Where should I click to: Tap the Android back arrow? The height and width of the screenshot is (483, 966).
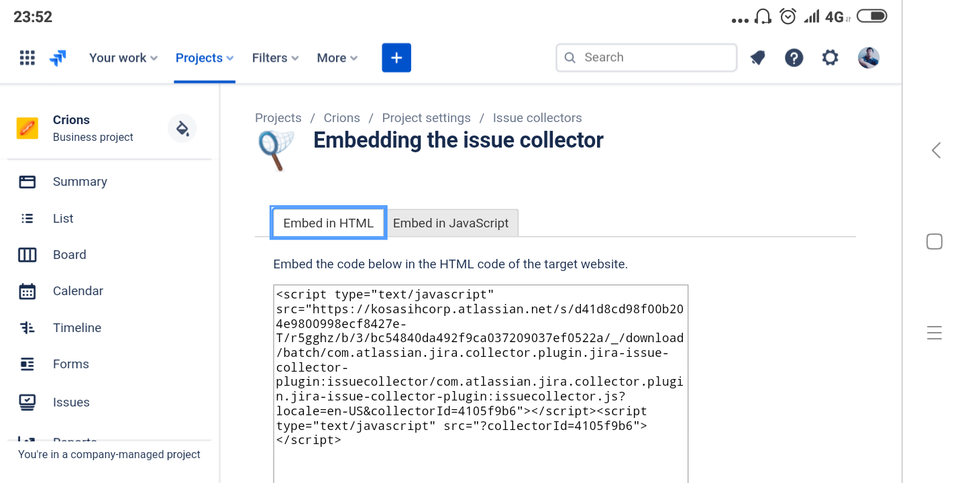(x=936, y=150)
